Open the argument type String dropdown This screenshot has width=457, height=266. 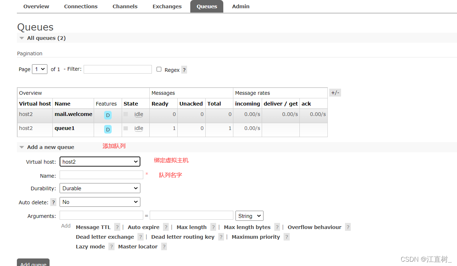tap(249, 216)
